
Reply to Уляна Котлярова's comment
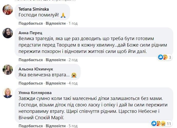coord(56,126)
